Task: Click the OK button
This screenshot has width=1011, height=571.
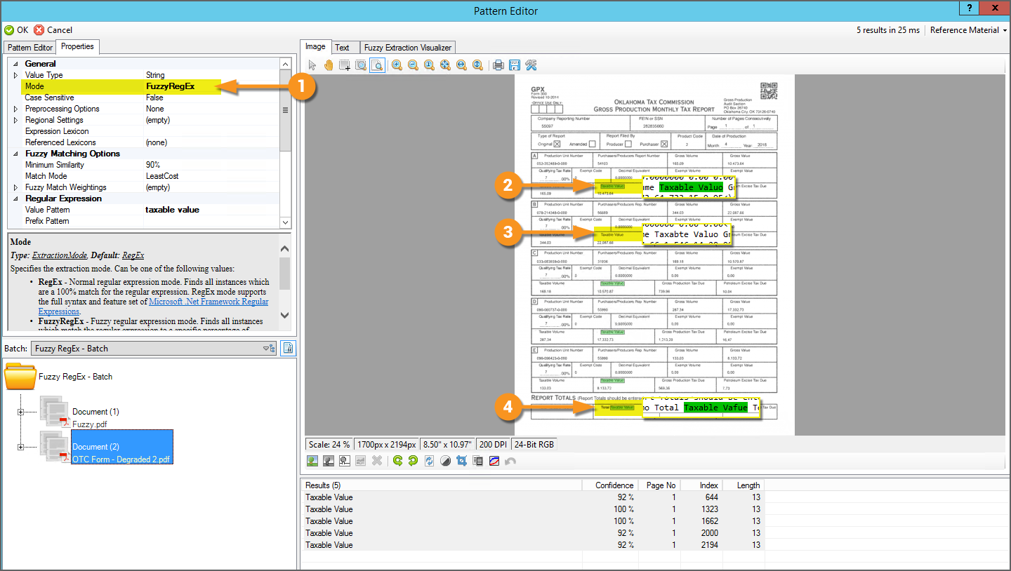Action: pyautogui.click(x=17, y=30)
